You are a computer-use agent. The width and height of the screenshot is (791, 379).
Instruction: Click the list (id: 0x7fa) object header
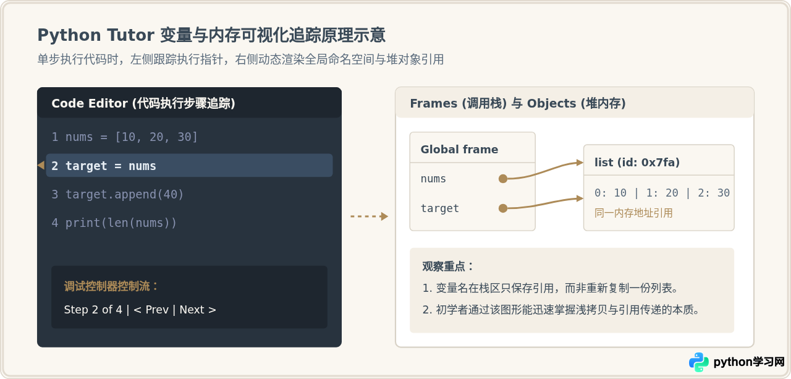click(x=637, y=162)
